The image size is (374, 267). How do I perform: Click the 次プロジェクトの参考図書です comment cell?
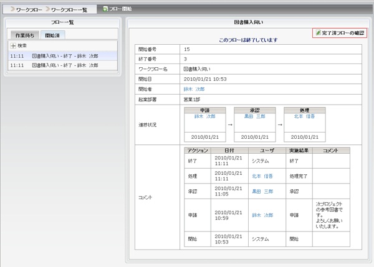[x=331, y=215]
